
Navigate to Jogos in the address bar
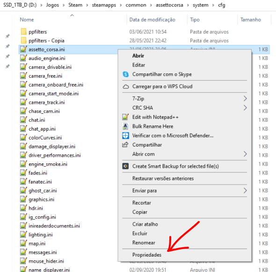[52, 5]
